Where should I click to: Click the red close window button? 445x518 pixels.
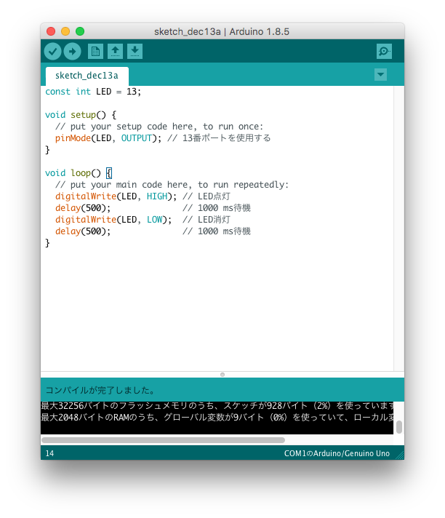pyautogui.click(x=51, y=31)
